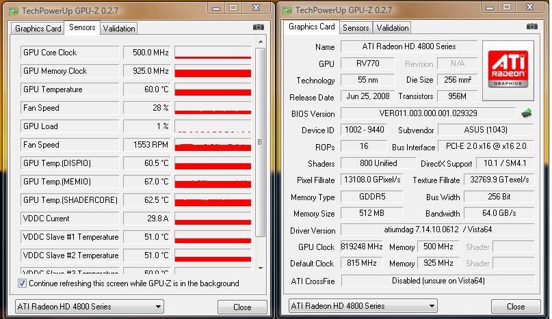Click the GPU Core Clock red graph
Screen dimensions: 552x319
click(213, 53)
